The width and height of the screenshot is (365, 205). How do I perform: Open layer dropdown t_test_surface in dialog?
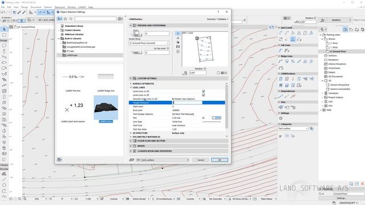163,160
